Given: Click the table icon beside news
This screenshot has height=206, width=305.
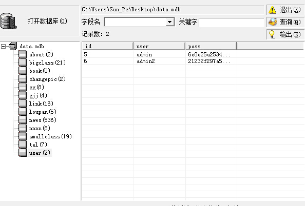Looking at the screenshot, I should click(23, 120).
